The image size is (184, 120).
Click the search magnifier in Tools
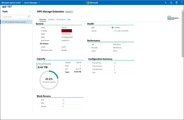(x=28, y=17)
